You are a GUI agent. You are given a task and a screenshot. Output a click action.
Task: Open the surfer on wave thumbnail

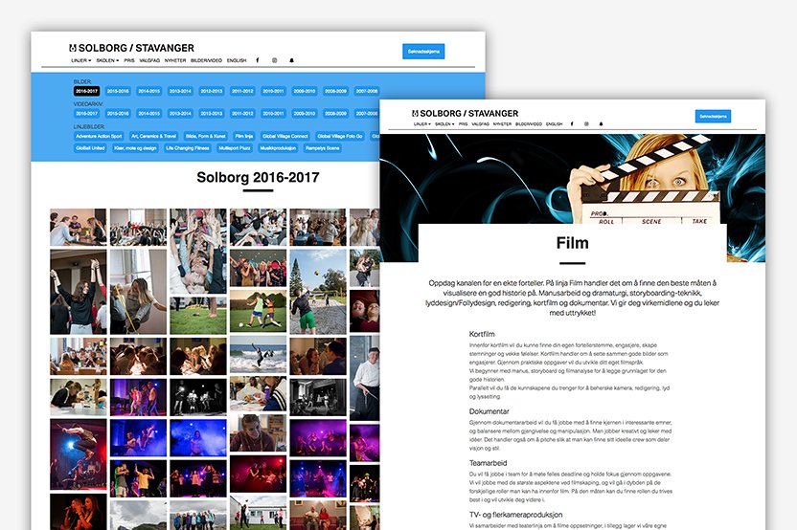click(259, 354)
